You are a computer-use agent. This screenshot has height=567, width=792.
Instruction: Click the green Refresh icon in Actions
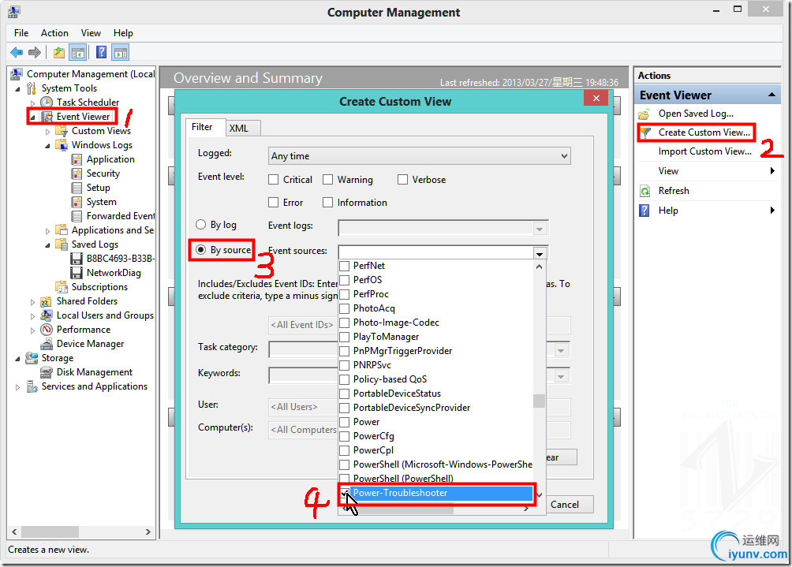(x=645, y=191)
